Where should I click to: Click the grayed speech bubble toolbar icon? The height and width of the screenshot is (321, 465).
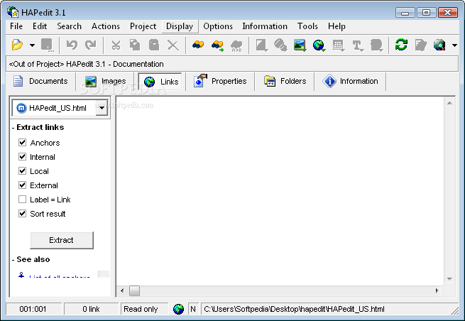[377, 45]
